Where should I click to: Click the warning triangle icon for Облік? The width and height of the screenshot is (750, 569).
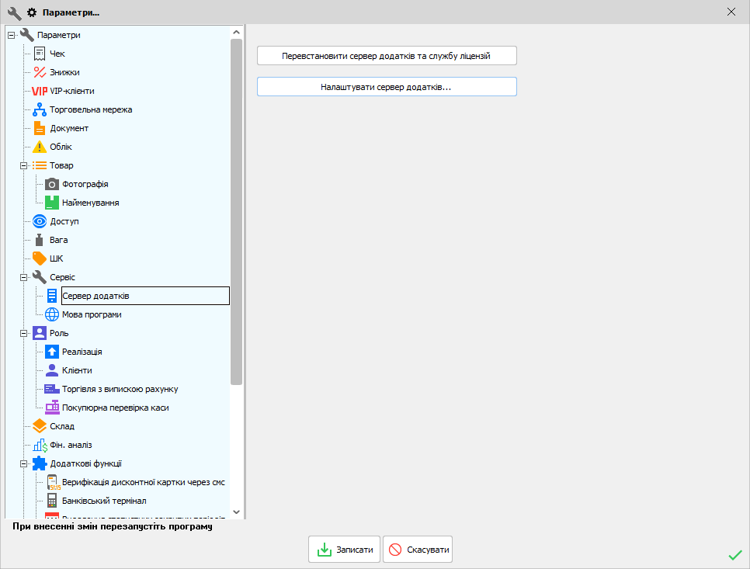click(x=40, y=147)
